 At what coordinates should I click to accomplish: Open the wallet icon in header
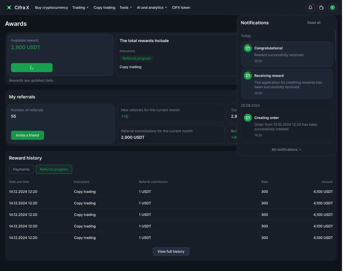tap(321, 8)
